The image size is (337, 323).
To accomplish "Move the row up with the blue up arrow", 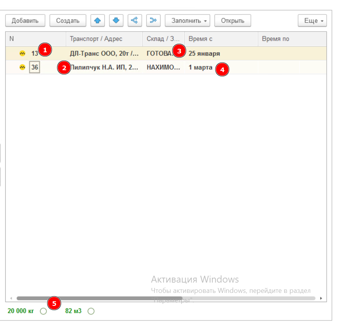I will click(x=98, y=21).
